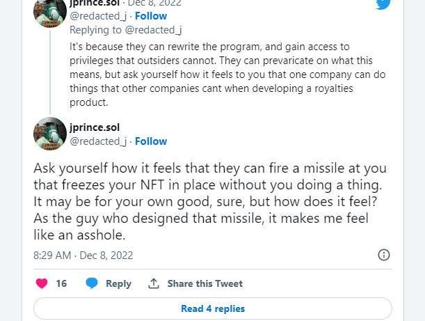Screen dimensions: 425x321
Task: Click @redacted_j handle under main tweet name
Action: pos(98,141)
